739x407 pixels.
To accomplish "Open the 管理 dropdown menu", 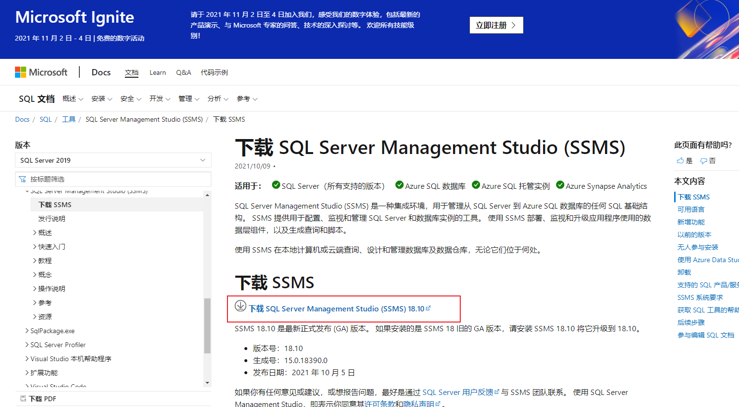I will click(189, 98).
